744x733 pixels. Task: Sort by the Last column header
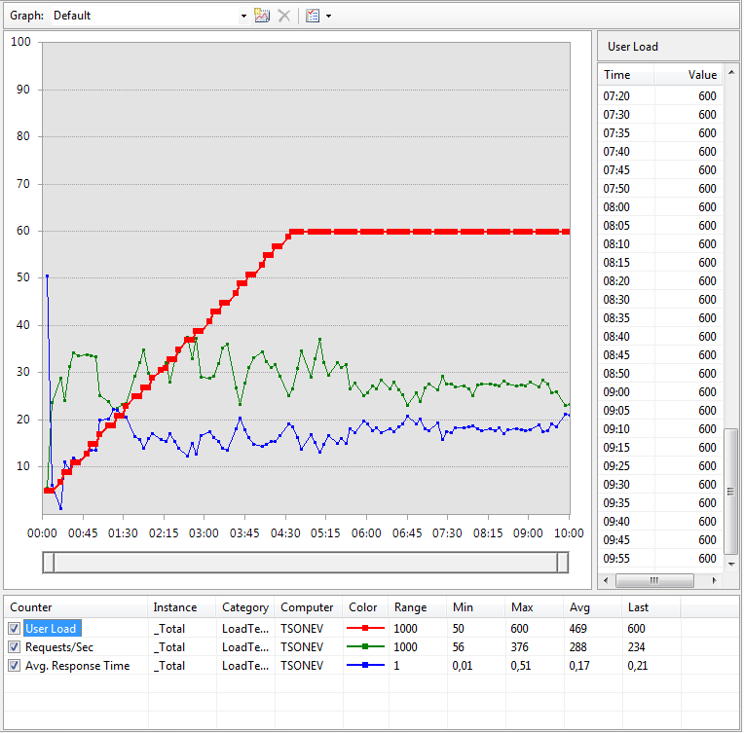pyautogui.click(x=651, y=607)
